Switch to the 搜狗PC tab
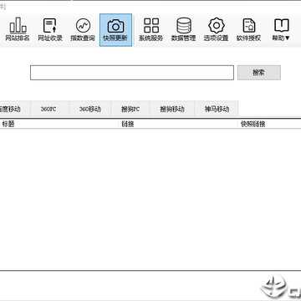301x301 pixels. pos(130,109)
